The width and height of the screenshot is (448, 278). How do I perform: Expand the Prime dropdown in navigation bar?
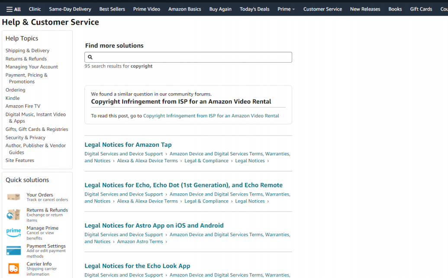286,9
